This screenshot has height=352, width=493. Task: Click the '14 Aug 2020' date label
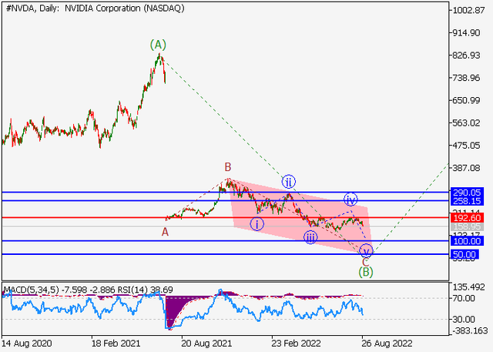(x=27, y=344)
